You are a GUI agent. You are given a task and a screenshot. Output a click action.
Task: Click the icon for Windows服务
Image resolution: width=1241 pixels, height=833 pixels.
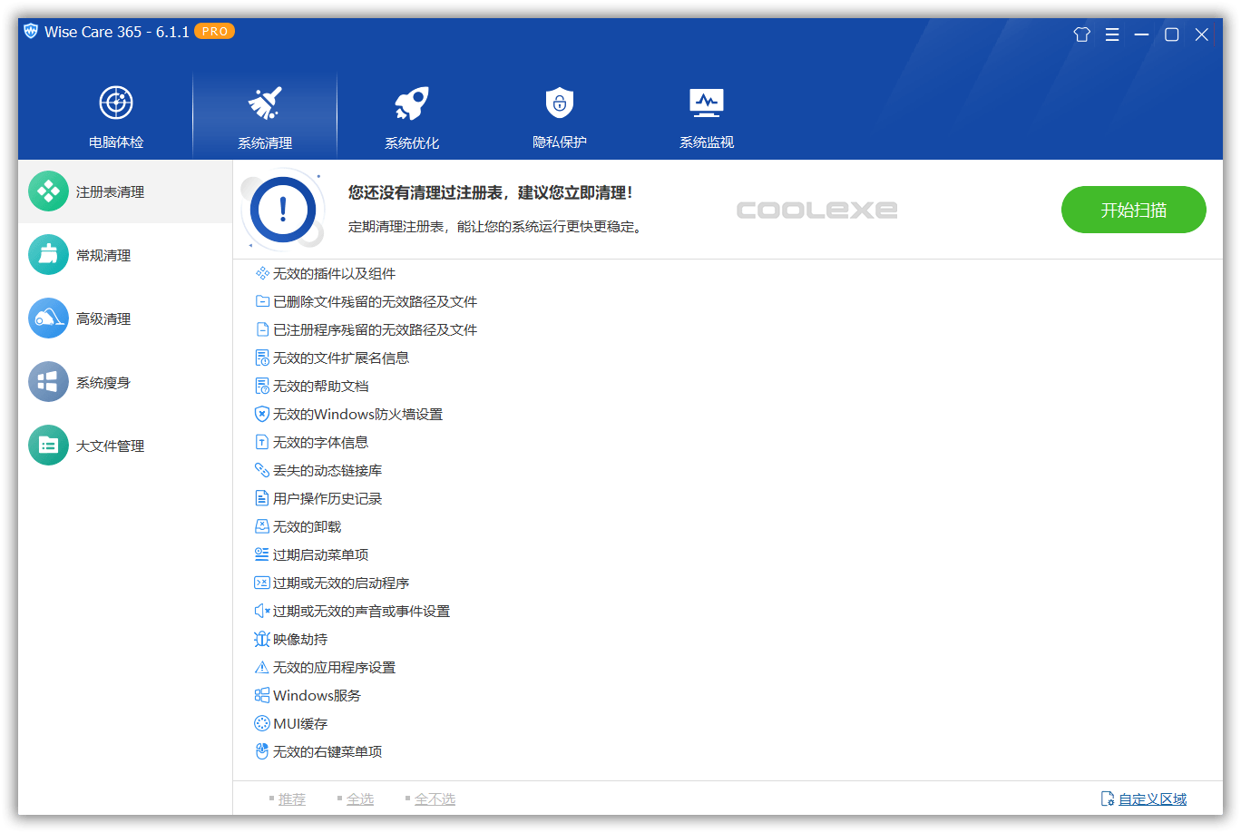click(262, 695)
